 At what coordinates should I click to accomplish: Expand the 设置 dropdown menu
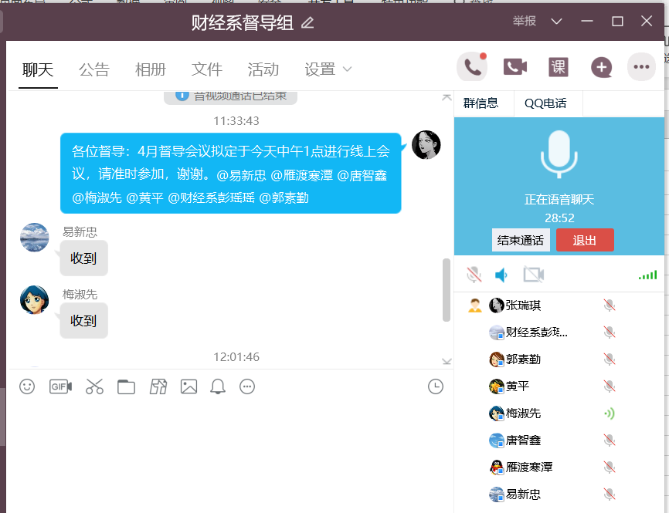coord(328,69)
